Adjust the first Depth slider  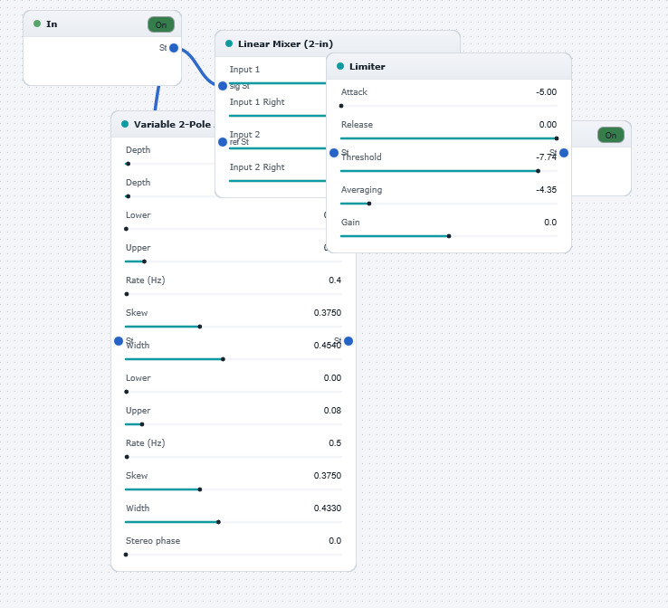click(170, 164)
